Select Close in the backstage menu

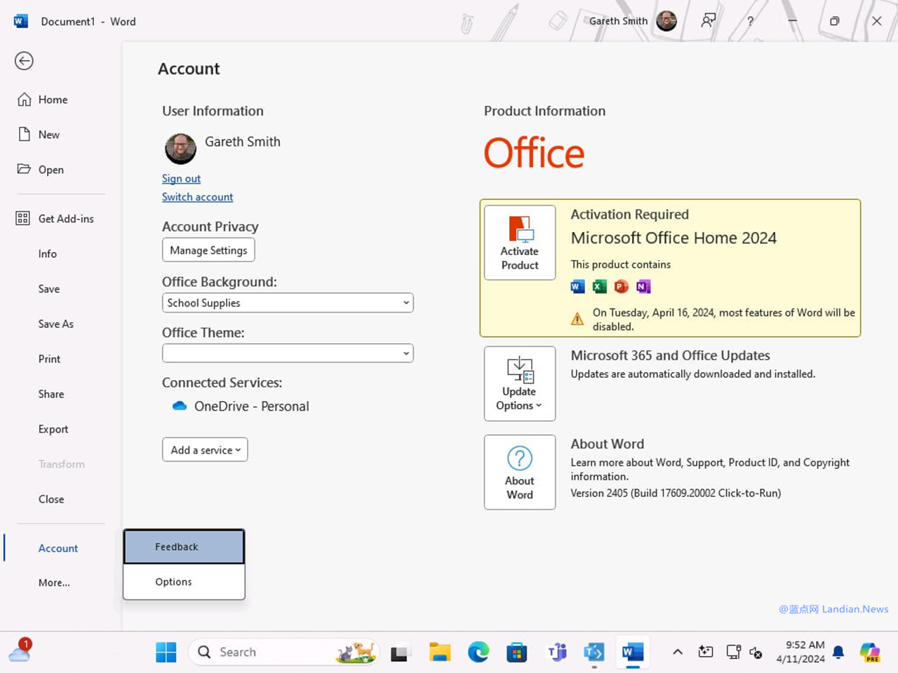51,499
